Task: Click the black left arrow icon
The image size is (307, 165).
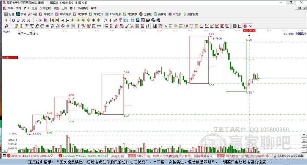Action: (x=62, y=20)
